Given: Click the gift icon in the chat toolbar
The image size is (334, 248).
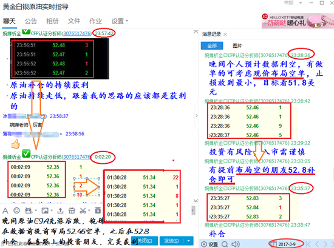Looking at the screenshot, I should [72, 210].
